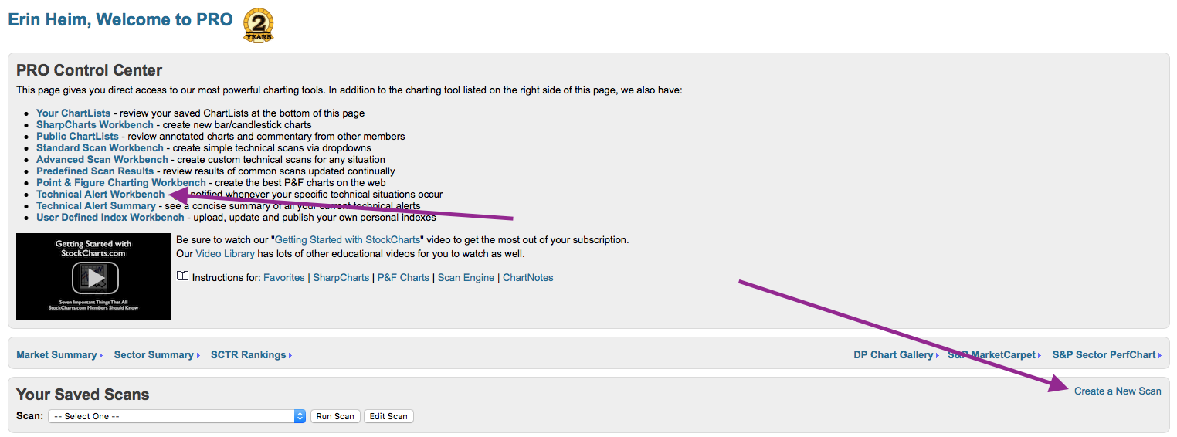The width and height of the screenshot is (1177, 437).
Task: Open Your ChartLists link
Action: coord(73,113)
